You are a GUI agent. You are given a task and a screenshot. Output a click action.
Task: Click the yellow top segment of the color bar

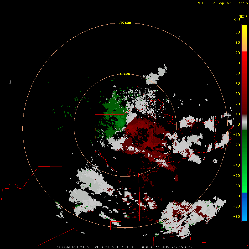[x=244, y=38]
